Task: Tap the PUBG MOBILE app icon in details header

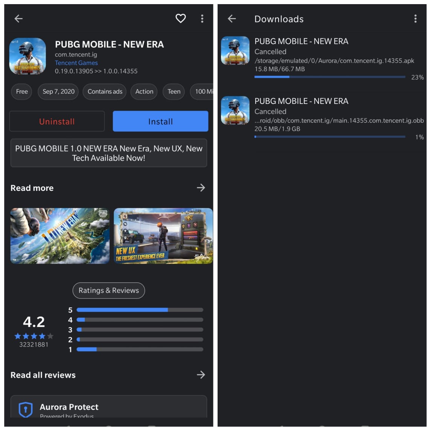Action: (x=27, y=56)
